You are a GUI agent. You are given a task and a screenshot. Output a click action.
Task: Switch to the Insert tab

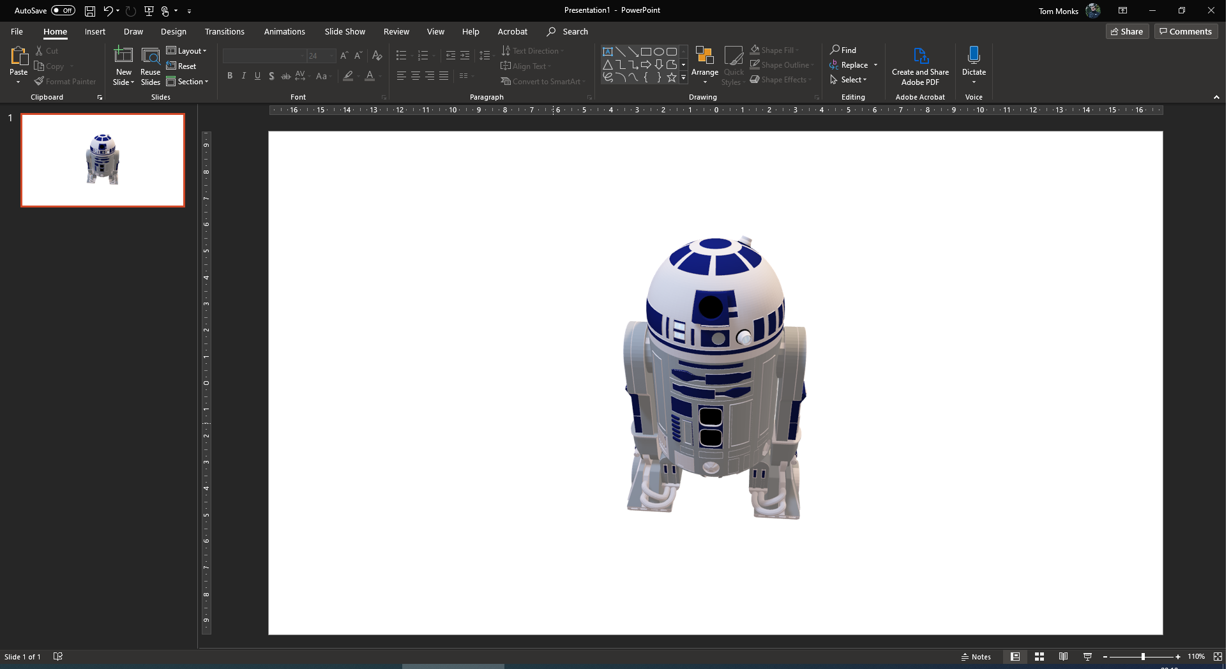pos(95,31)
